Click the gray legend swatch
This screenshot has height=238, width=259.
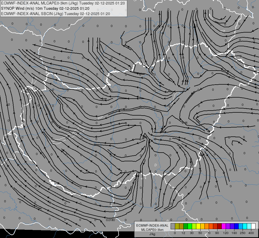(x=173, y=226)
